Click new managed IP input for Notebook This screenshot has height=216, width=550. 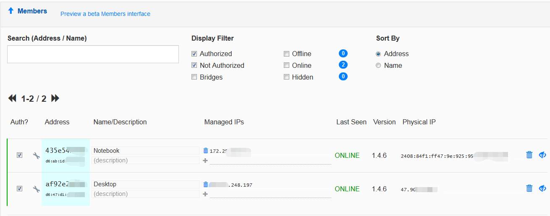coord(270,160)
